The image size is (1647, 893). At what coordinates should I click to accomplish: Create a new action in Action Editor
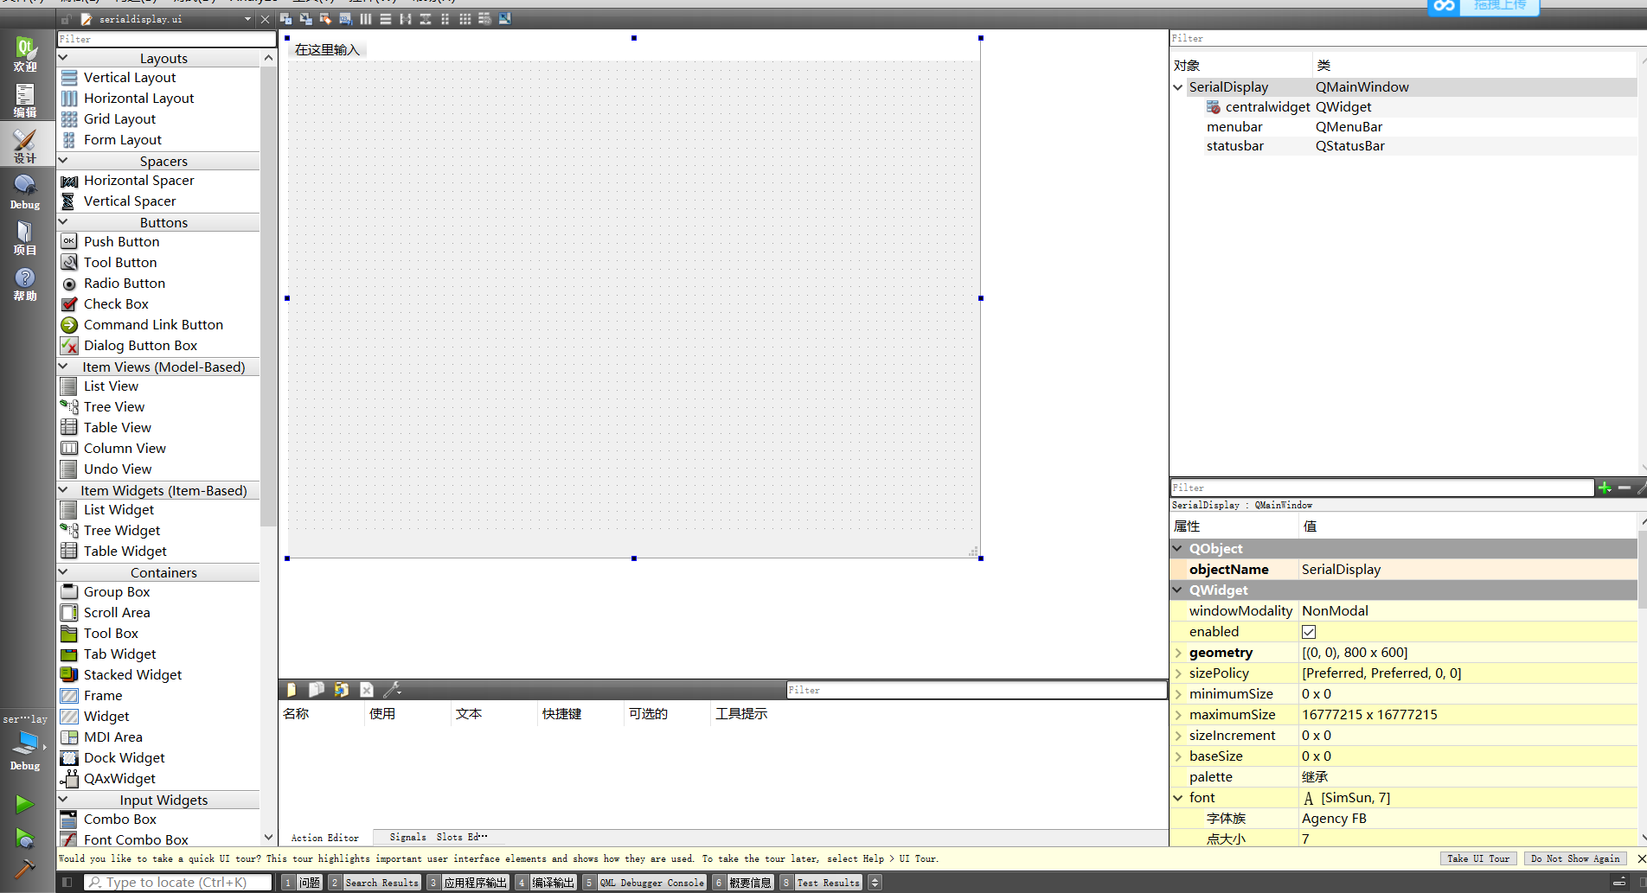292,690
